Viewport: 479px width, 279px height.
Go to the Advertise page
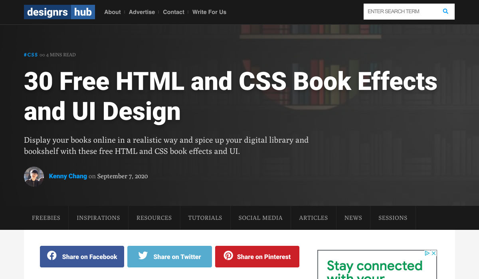pos(142,12)
